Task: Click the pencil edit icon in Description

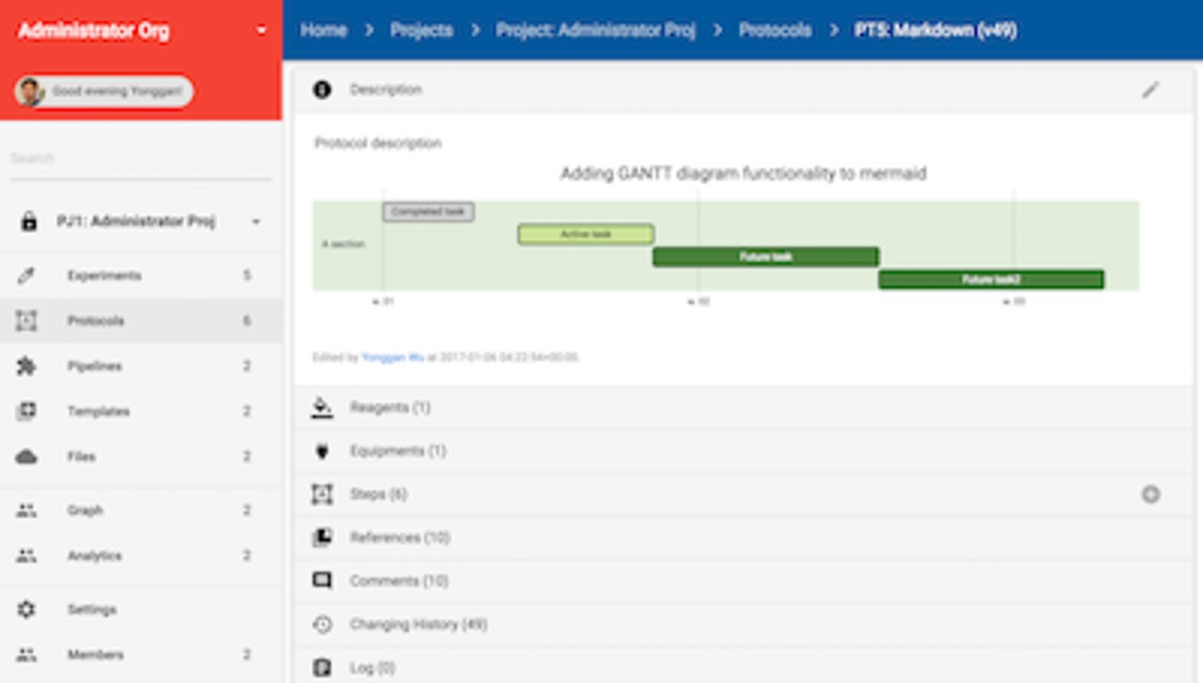Action: [x=1150, y=90]
